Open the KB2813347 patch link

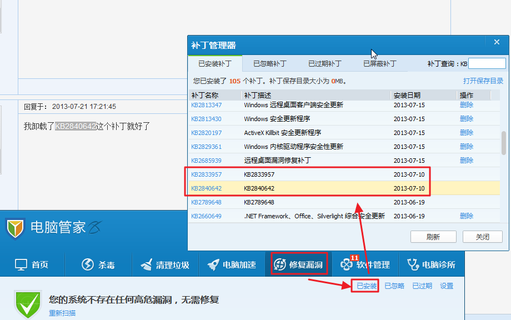click(x=206, y=105)
